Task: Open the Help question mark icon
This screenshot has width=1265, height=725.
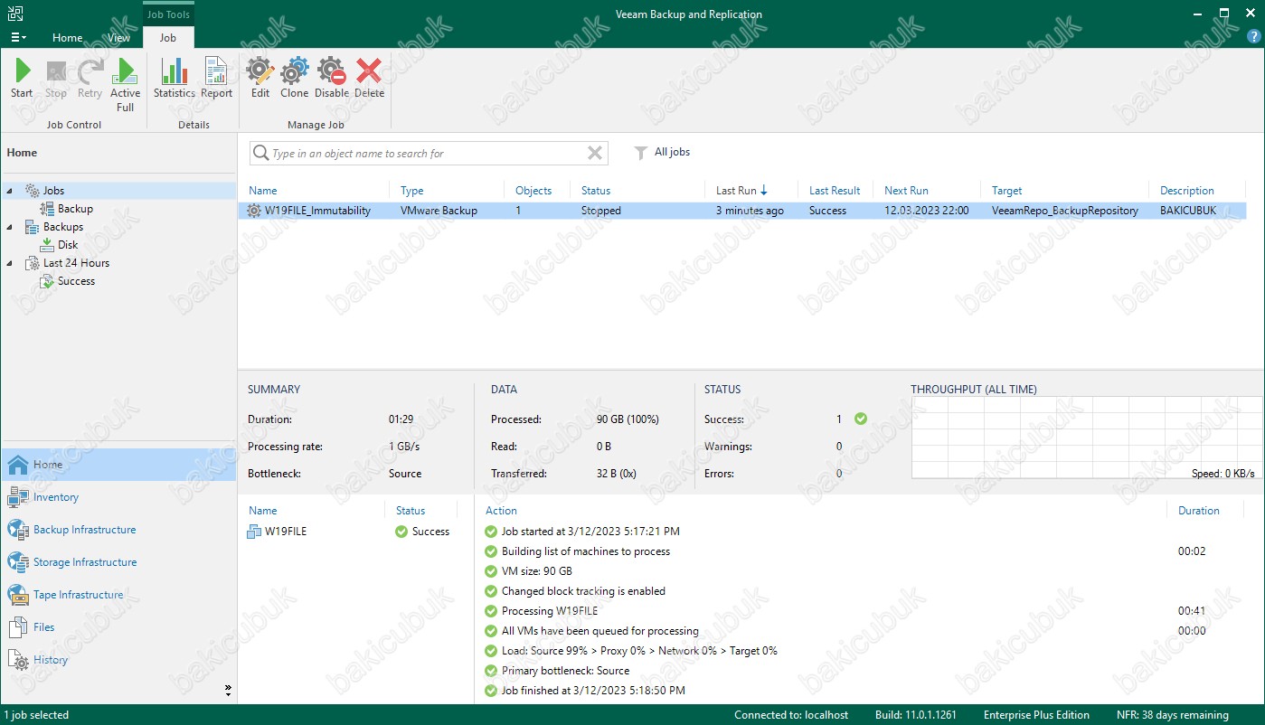Action: pyautogui.click(x=1253, y=36)
